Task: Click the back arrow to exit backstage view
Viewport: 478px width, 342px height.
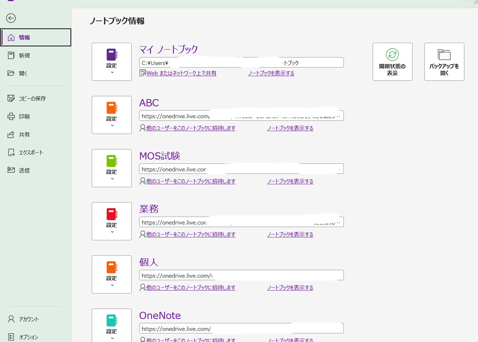Action: (x=11, y=18)
